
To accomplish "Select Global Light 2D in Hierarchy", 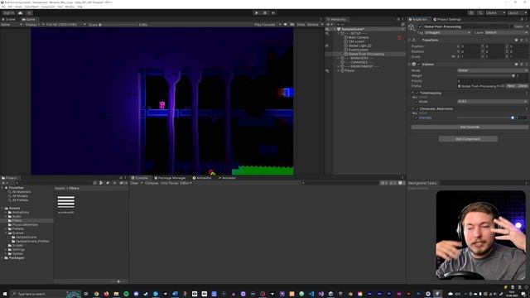I will pyautogui.click(x=359, y=46).
